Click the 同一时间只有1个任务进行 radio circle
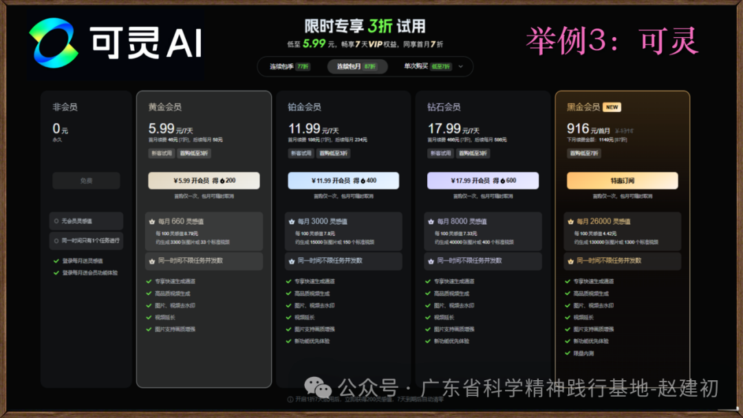The image size is (743, 418). coord(56,241)
